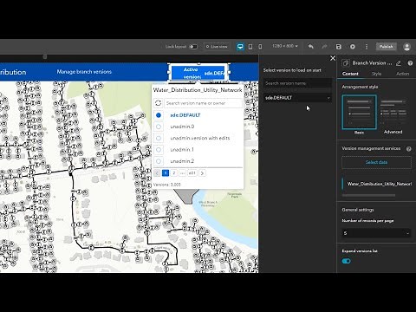Click the Versions: 3,003 count text
This screenshot has height=312, width=416.
pos(167,185)
